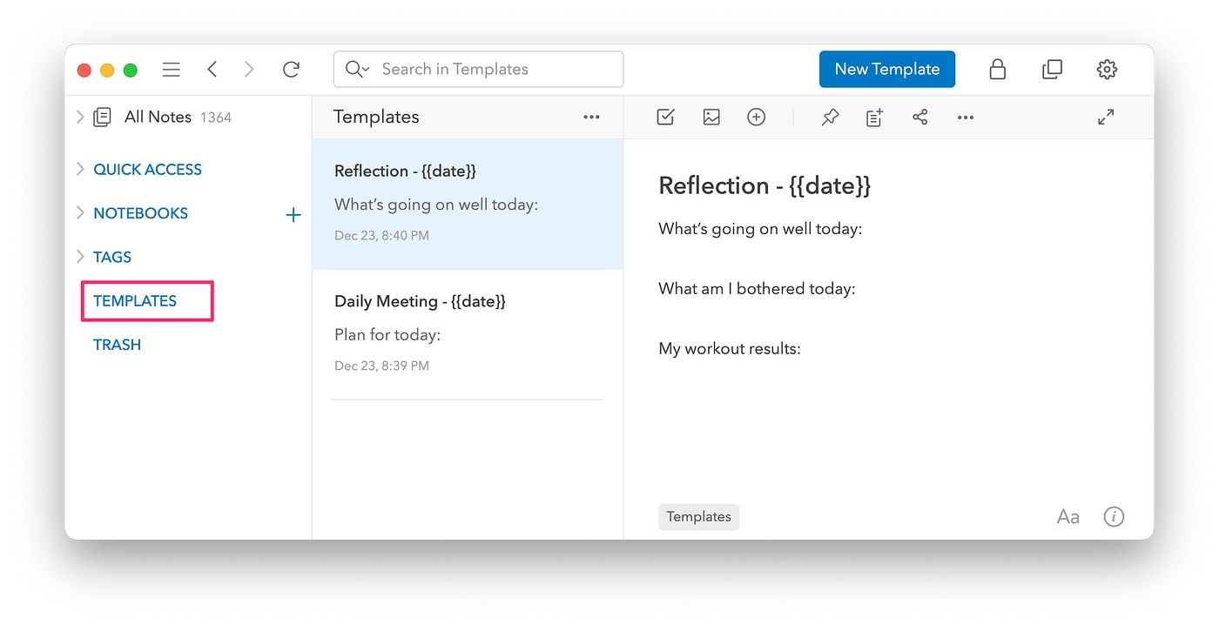The width and height of the screenshot is (1219, 625).
Task: Click the sync refresh icon
Action: 291,70
